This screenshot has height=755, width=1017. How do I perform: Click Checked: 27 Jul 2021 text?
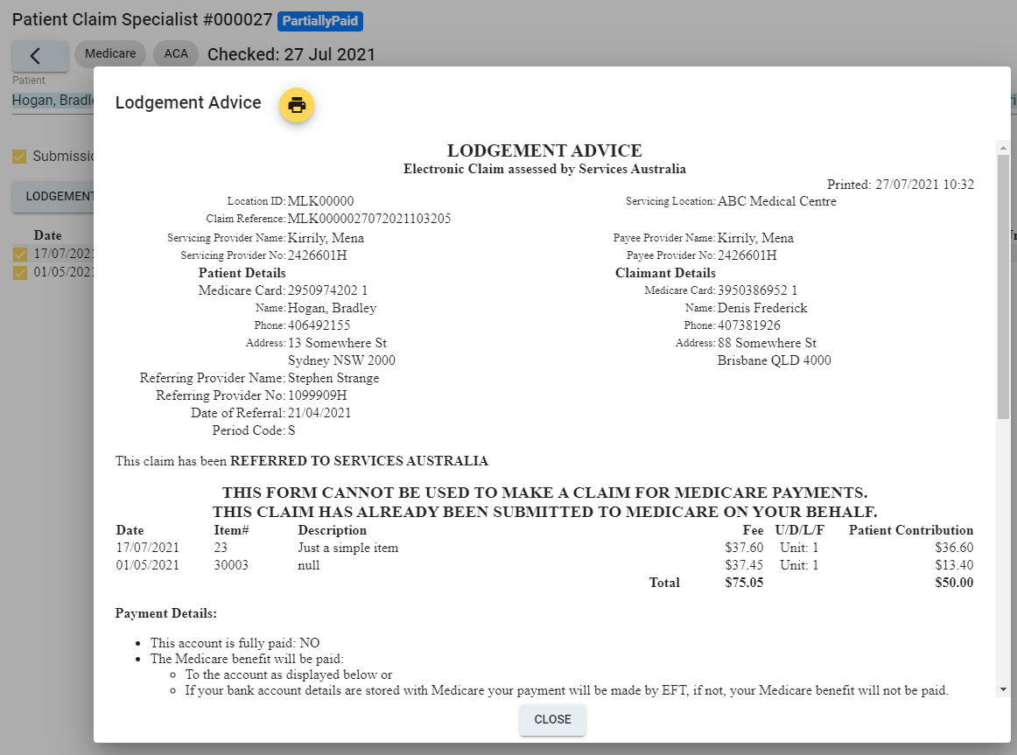[x=291, y=54]
